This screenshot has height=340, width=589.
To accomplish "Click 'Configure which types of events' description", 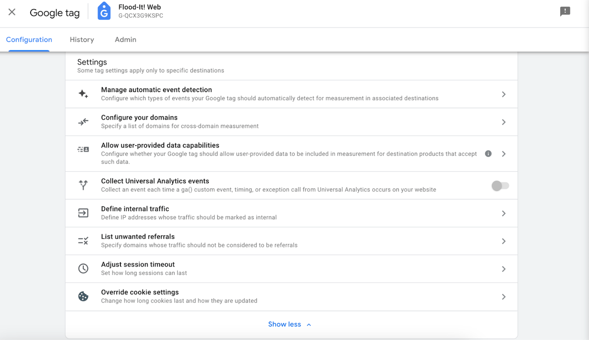I will [x=269, y=98].
